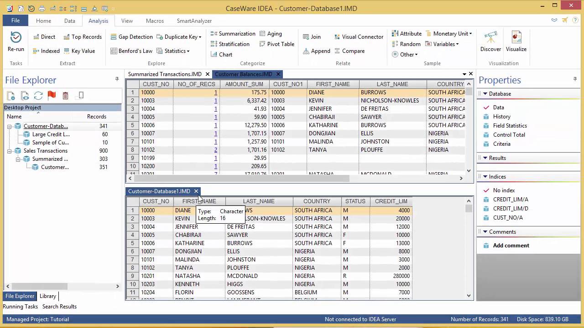Collapse the Indices section in Properties
The height and width of the screenshot is (328, 584).
(485, 177)
